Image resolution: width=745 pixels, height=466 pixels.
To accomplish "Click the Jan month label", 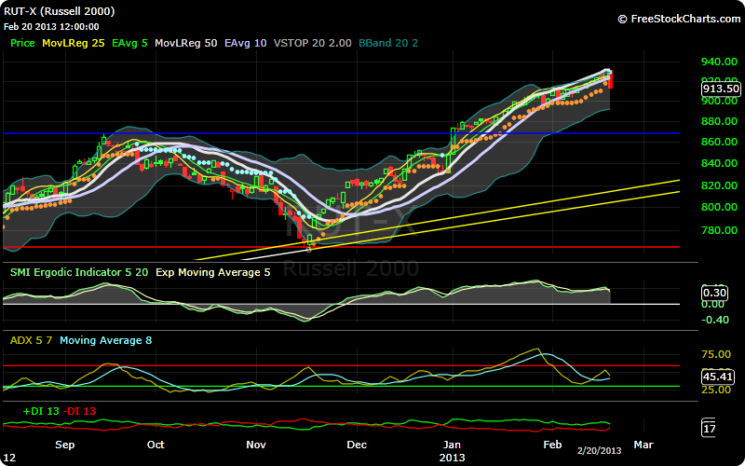I will pos(452,445).
